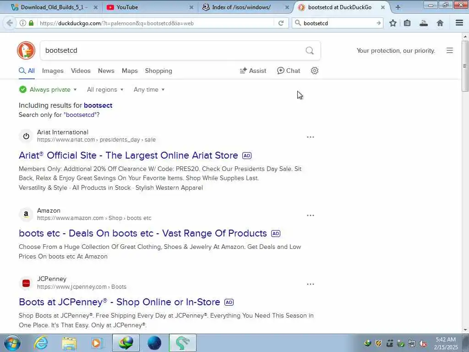Expand Any time filter dropdown
Image resolution: width=469 pixels, height=352 pixels.
point(149,89)
